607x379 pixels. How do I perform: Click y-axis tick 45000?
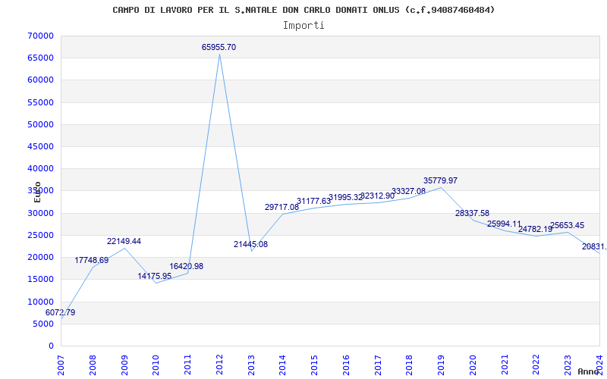pyautogui.click(x=41, y=146)
